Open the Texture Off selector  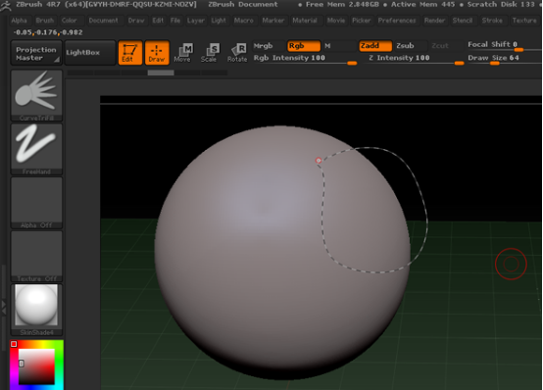pyautogui.click(x=36, y=257)
